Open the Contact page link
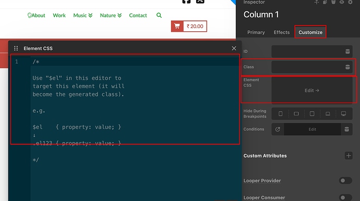 (138, 15)
